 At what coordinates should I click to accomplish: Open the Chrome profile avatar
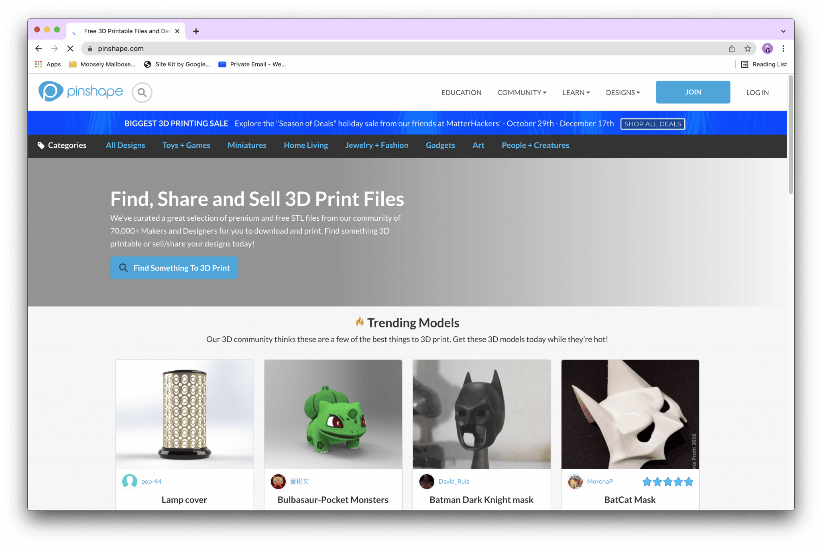767,49
